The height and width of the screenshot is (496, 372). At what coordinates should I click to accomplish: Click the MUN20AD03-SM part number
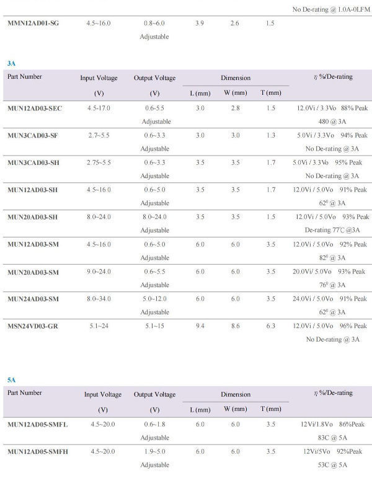click(33, 272)
